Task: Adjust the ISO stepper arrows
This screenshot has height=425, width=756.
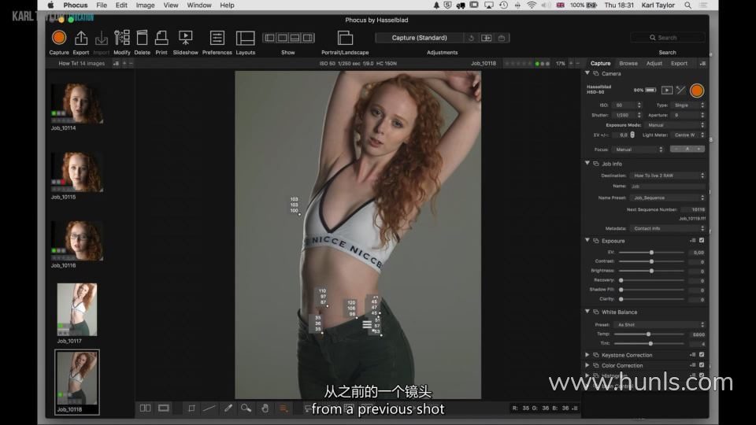Action: click(x=639, y=105)
